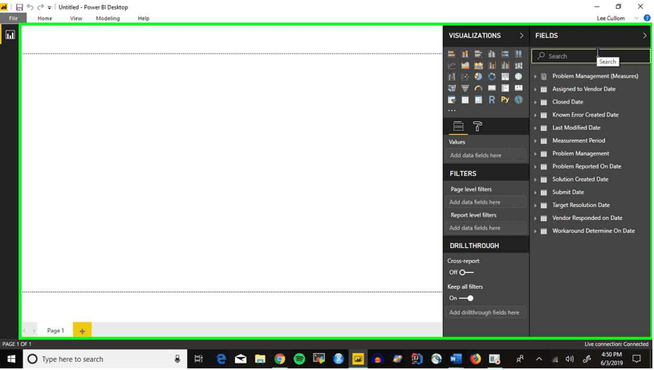Select the Funnel visual

tap(465, 88)
